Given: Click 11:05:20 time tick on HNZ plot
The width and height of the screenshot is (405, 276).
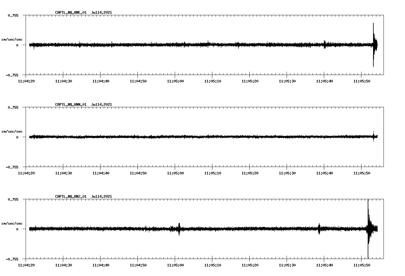Looking at the screenshot, I should click(x=250, y=265).
